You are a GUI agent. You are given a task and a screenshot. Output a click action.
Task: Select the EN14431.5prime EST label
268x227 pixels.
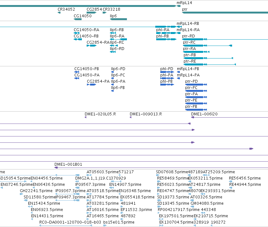47,216
